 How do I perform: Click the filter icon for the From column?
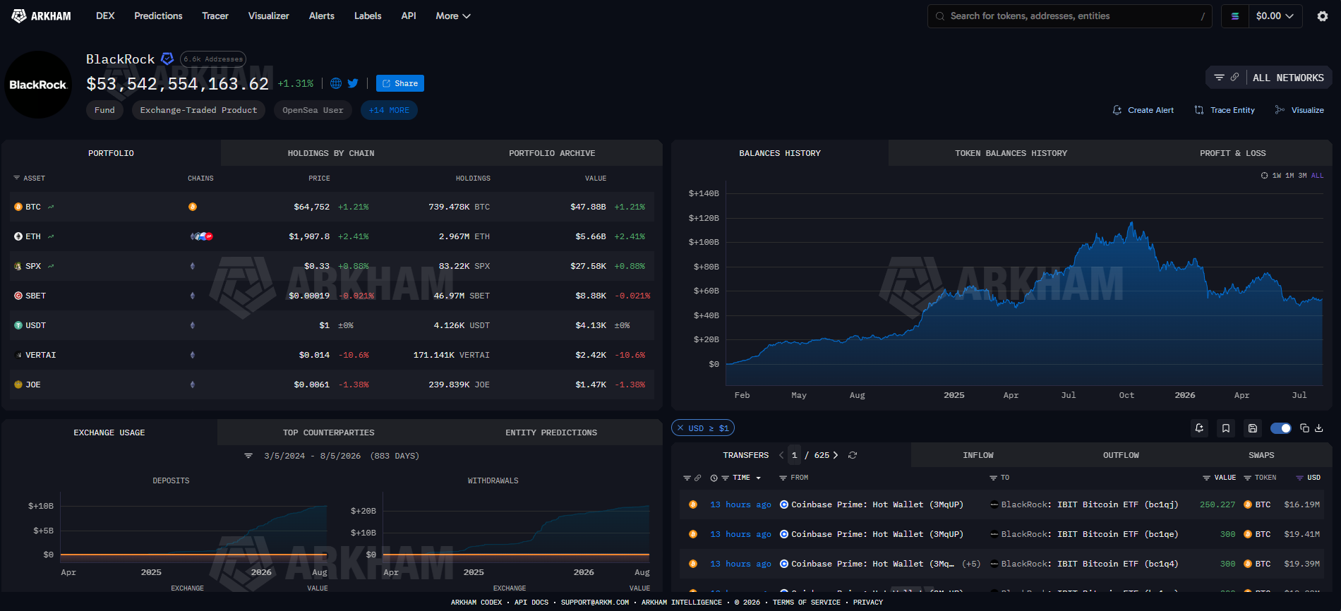pos(783,478)
